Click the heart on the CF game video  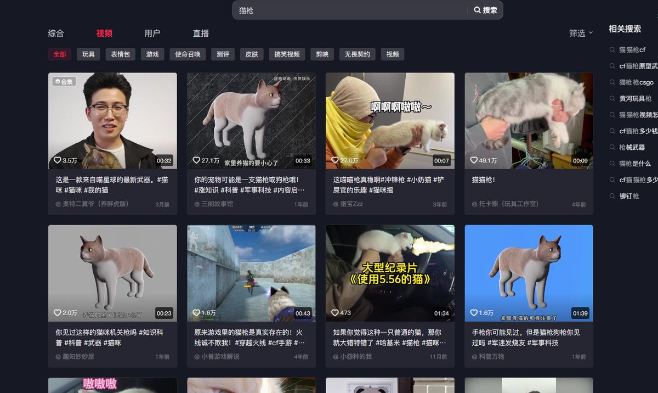click(x=196, y=313)
